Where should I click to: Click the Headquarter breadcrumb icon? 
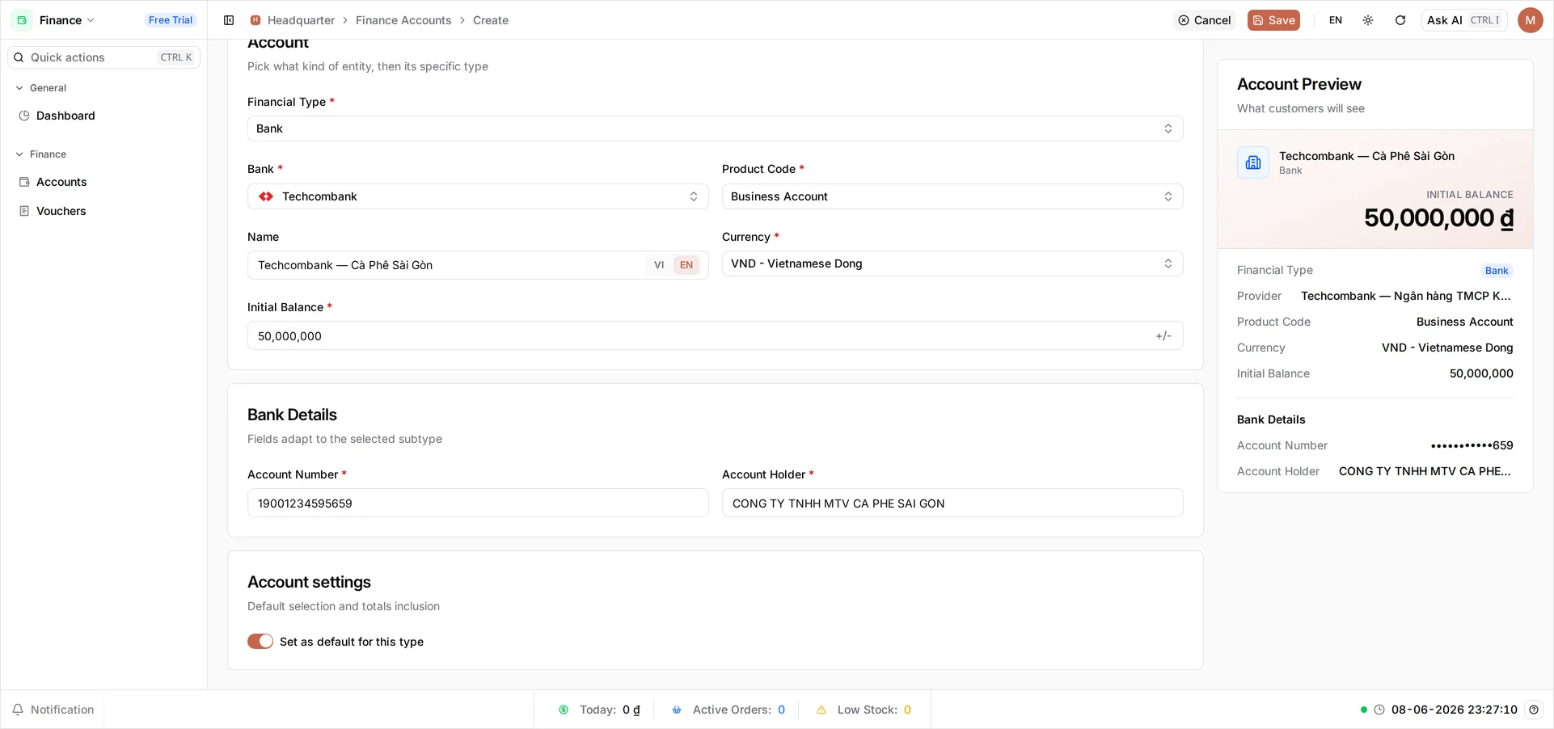(255, 20)
